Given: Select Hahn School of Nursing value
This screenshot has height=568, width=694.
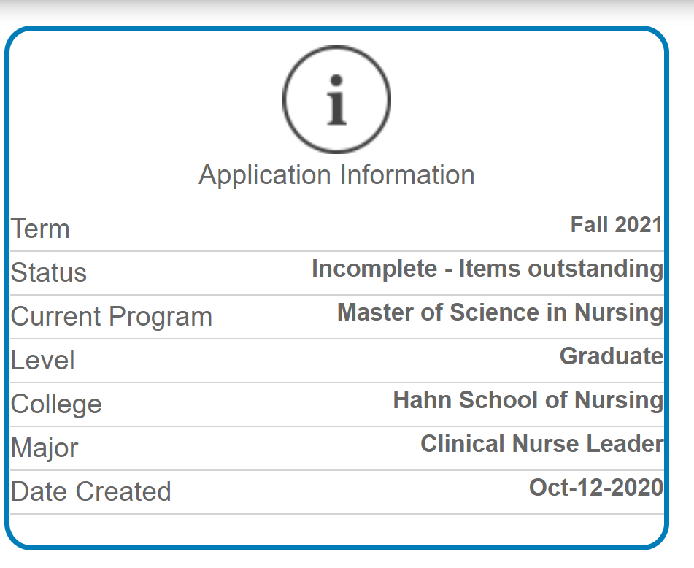Looking at the screenshot, I should click(528, 400).
